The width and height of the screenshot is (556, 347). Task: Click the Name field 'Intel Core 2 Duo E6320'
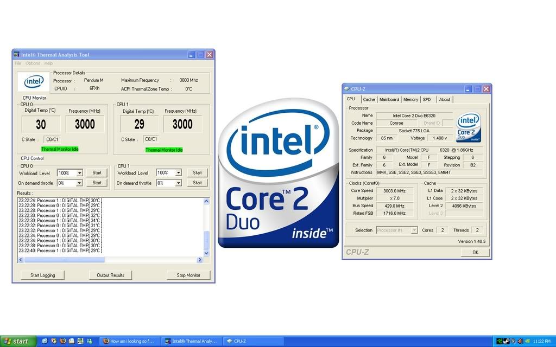pos(414,115)
